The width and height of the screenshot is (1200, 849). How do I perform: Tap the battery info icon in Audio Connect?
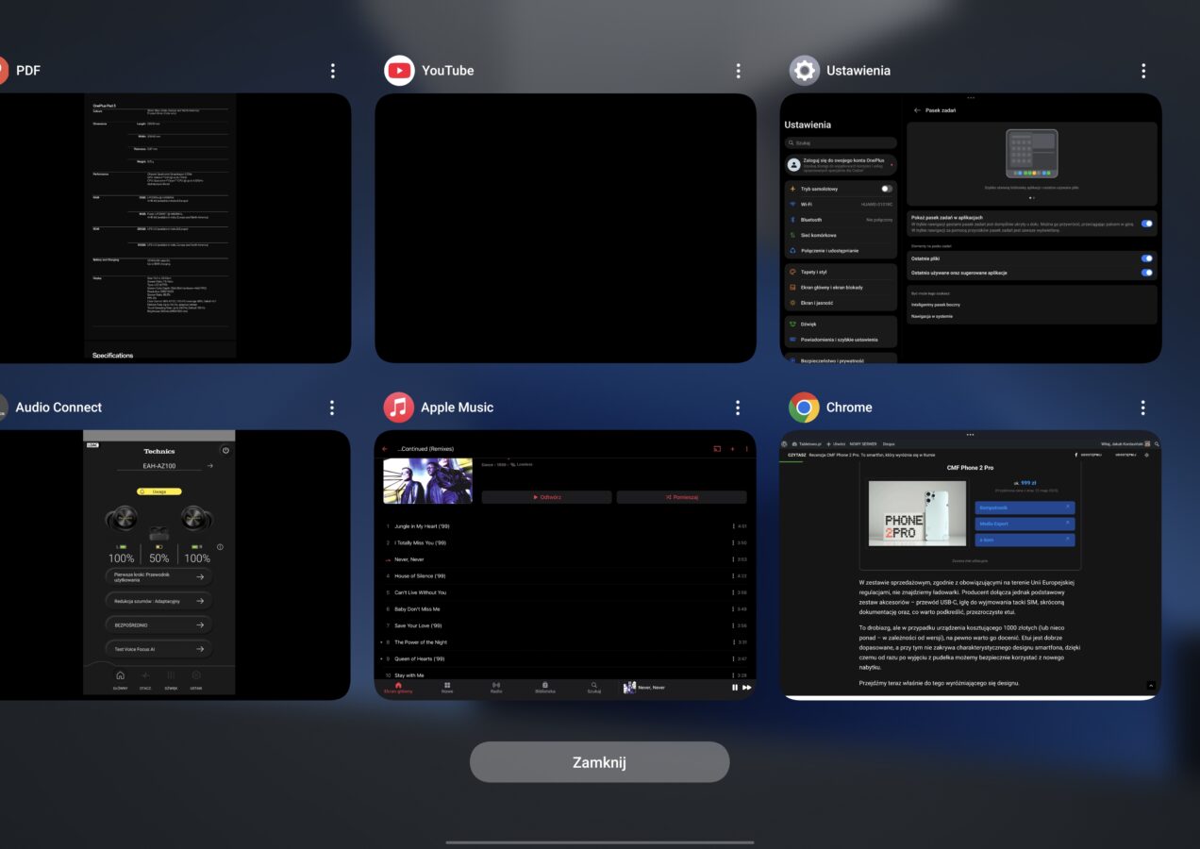(x=220, y=547)
